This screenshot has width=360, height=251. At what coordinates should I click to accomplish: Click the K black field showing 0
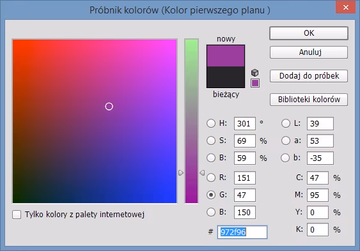318,229
